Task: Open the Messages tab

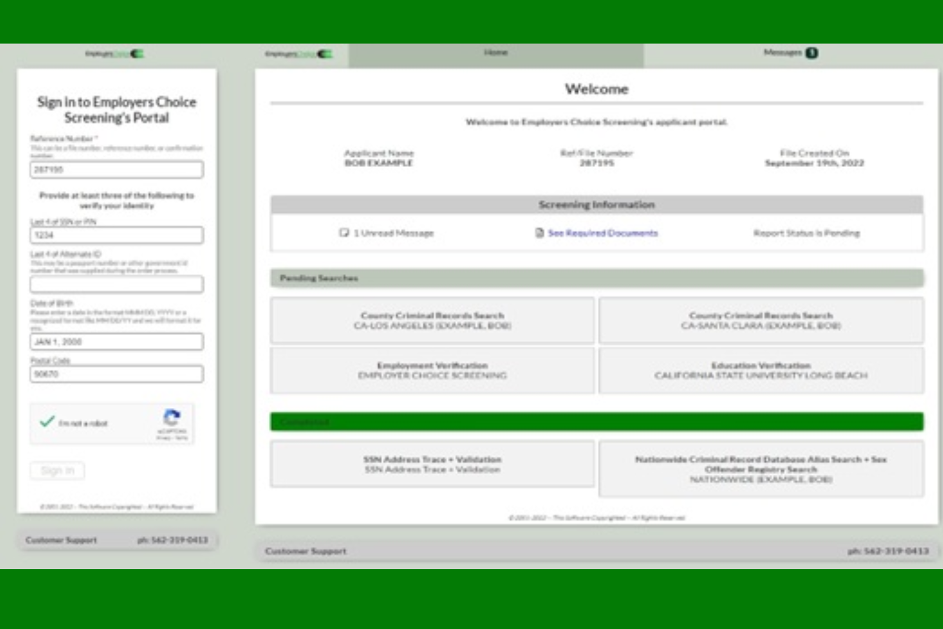Action: (790, 55)
